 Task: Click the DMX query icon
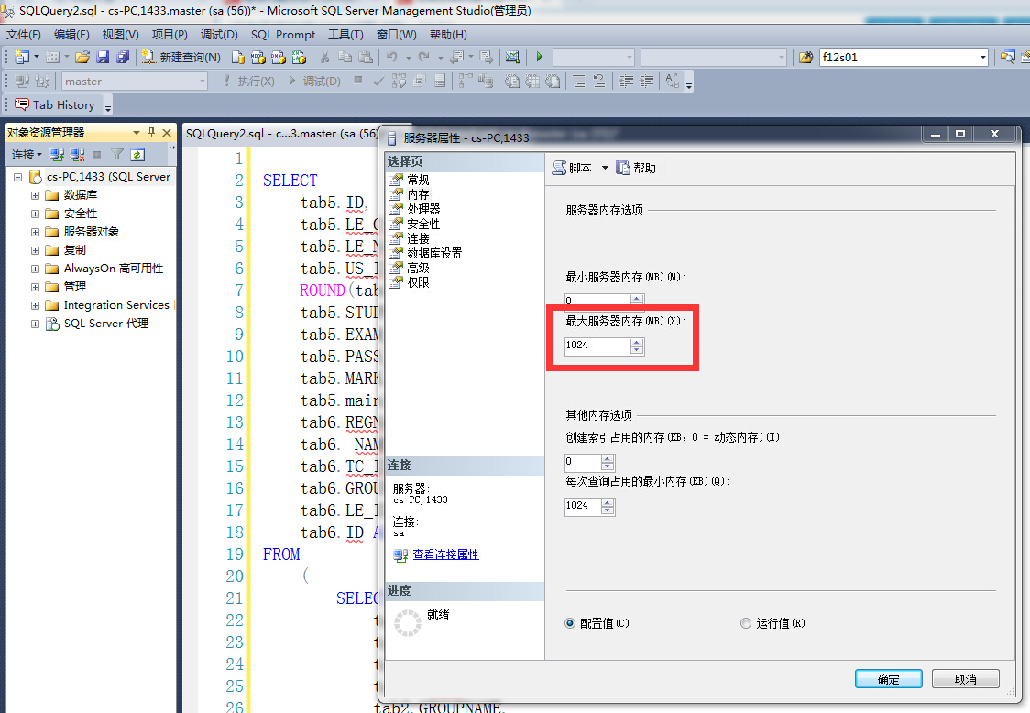tap(279, 57)
